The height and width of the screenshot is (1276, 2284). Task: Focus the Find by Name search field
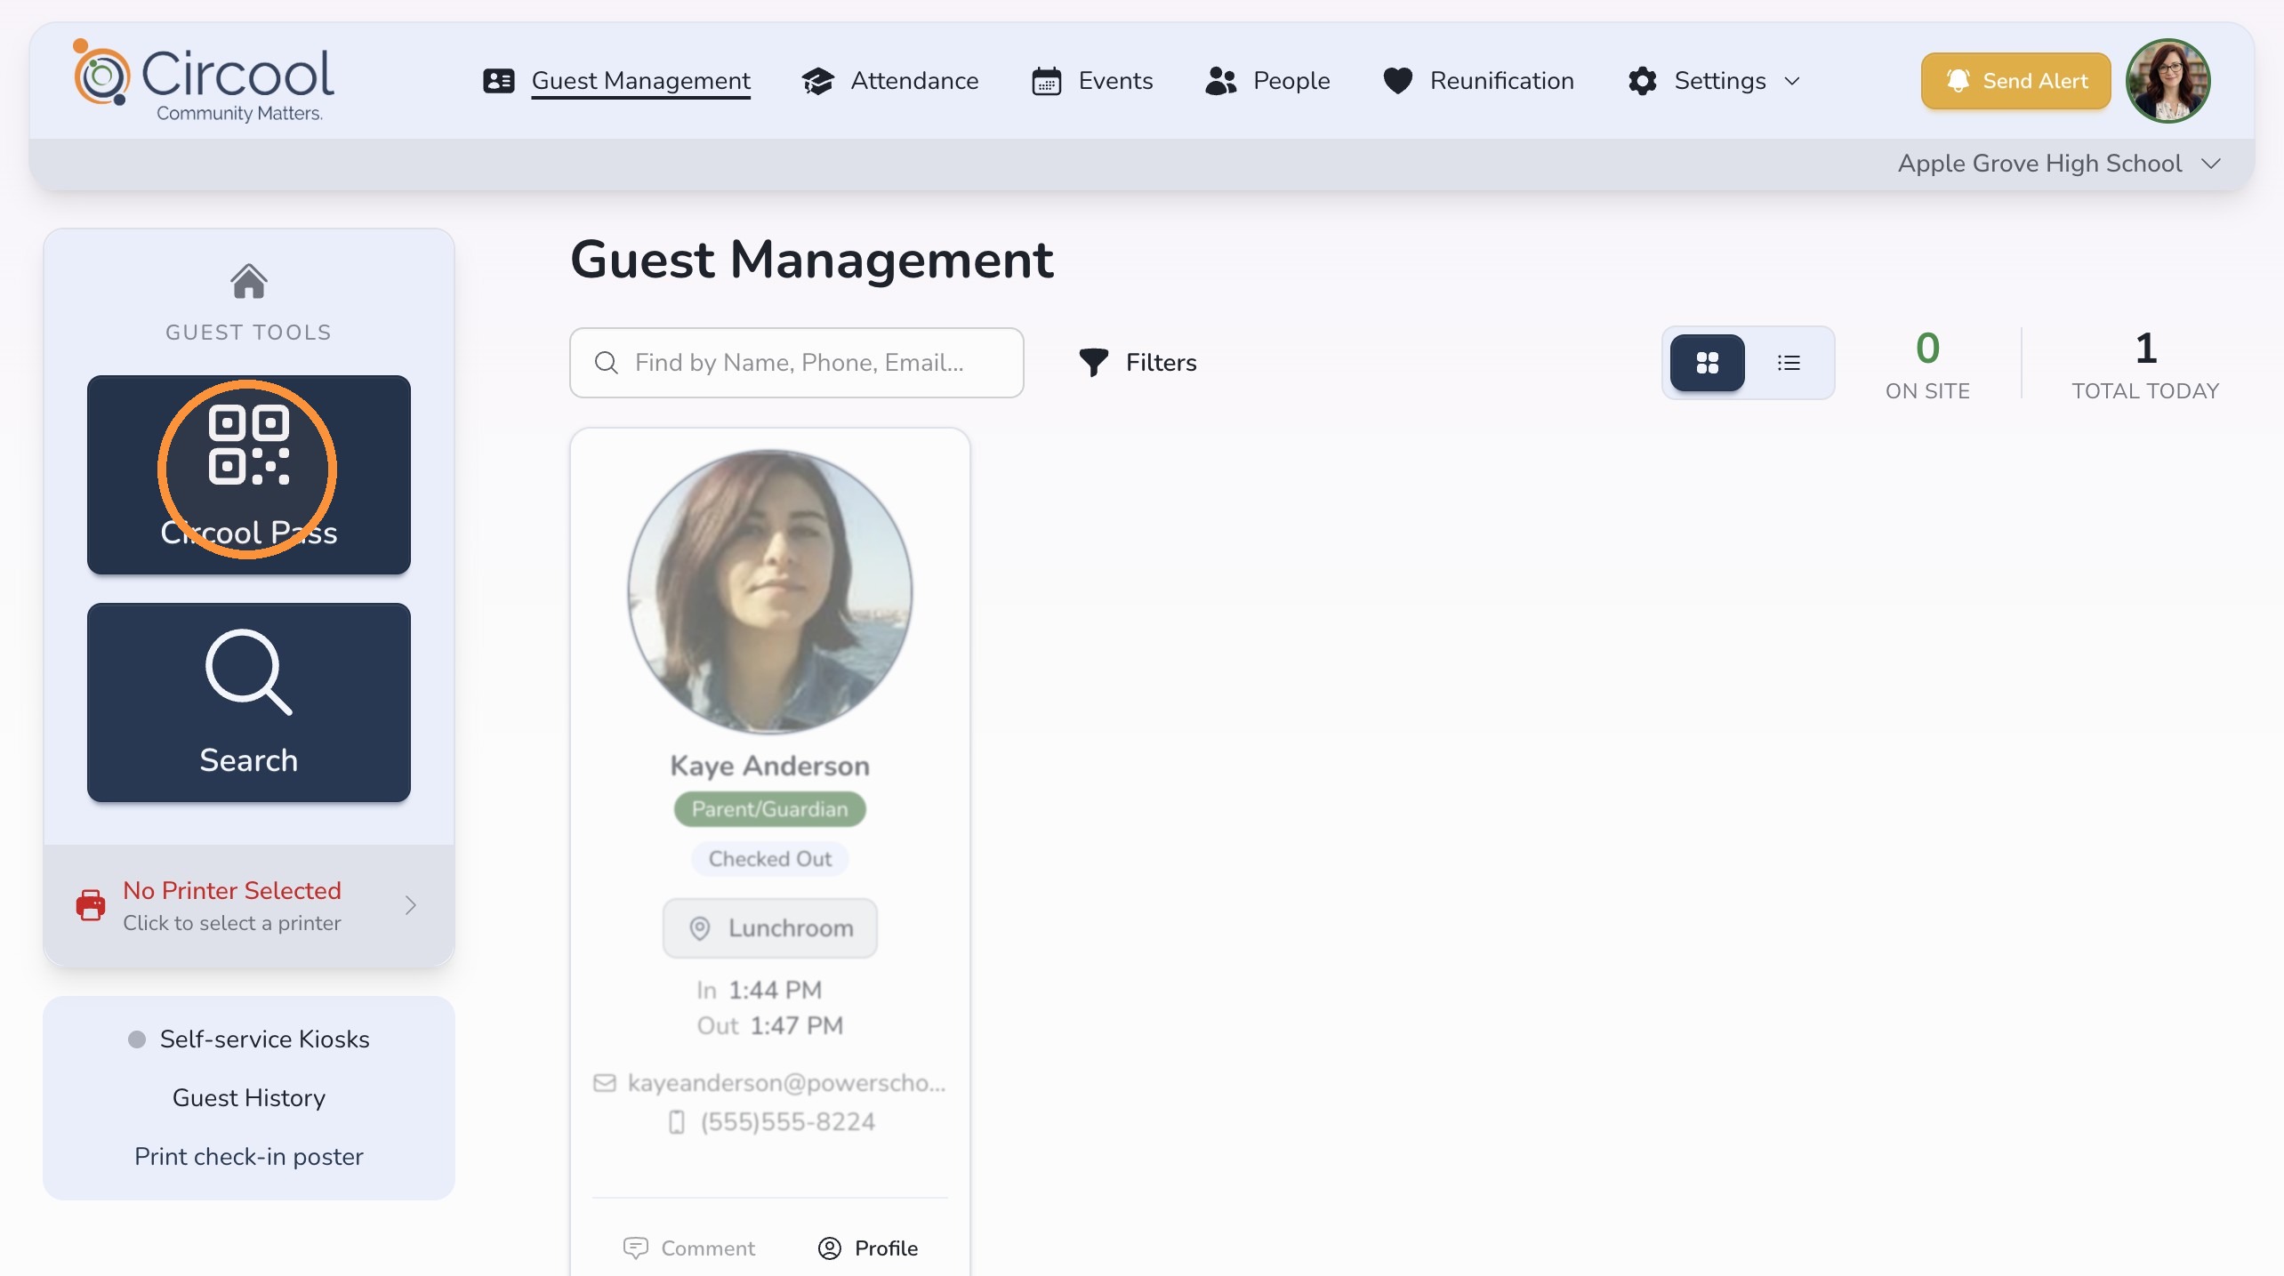pos(796,363)
